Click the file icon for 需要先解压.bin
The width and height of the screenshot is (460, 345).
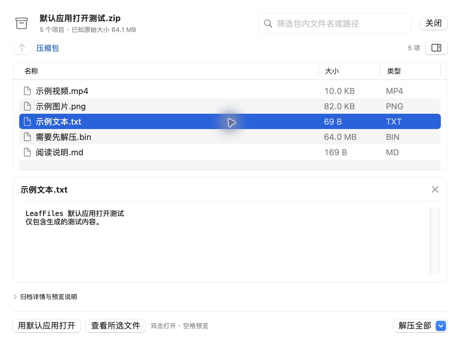[x=27, y=137]
